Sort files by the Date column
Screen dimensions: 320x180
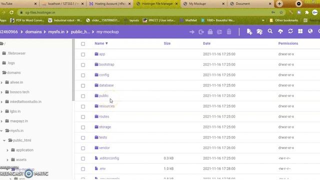tap(206, 43)
